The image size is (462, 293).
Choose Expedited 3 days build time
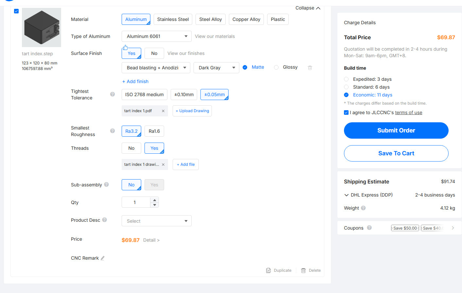[346, 79]
